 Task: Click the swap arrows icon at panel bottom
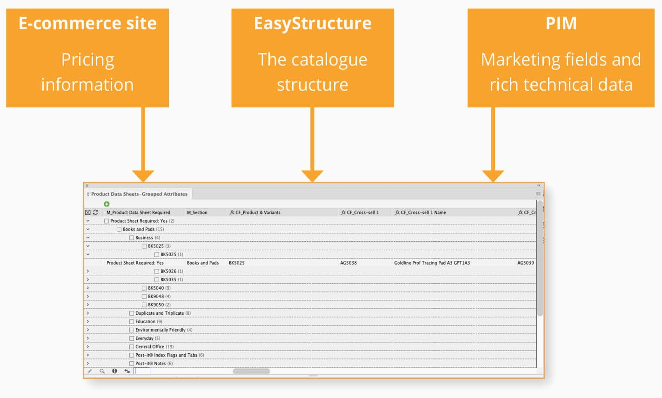click(127, 371)
